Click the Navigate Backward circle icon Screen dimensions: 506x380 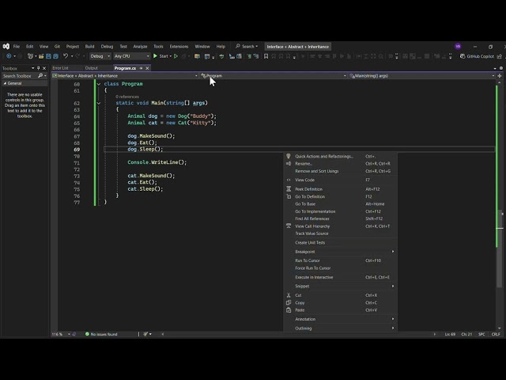pyautogui.click(x=9, y=56)
